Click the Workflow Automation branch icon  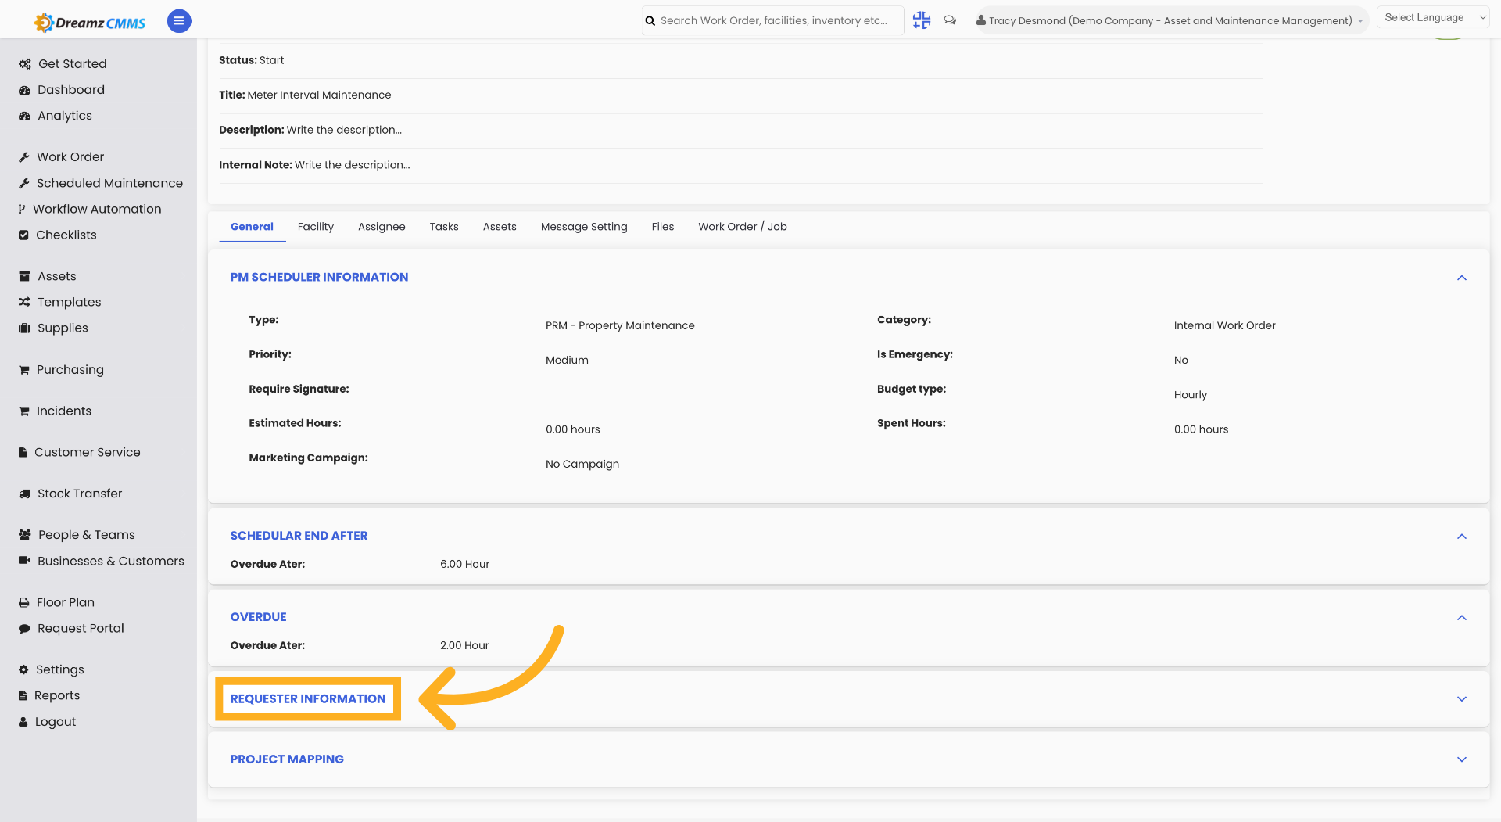[x=22, y=209]
